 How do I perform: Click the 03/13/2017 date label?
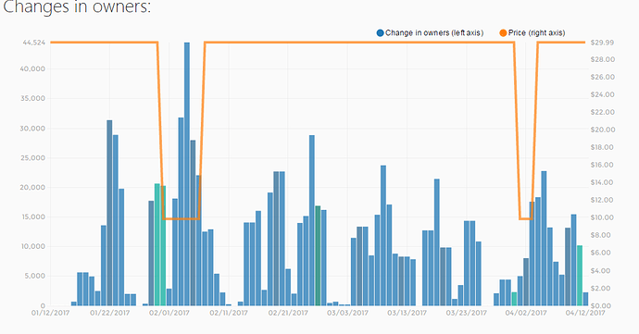pos(407,313)
